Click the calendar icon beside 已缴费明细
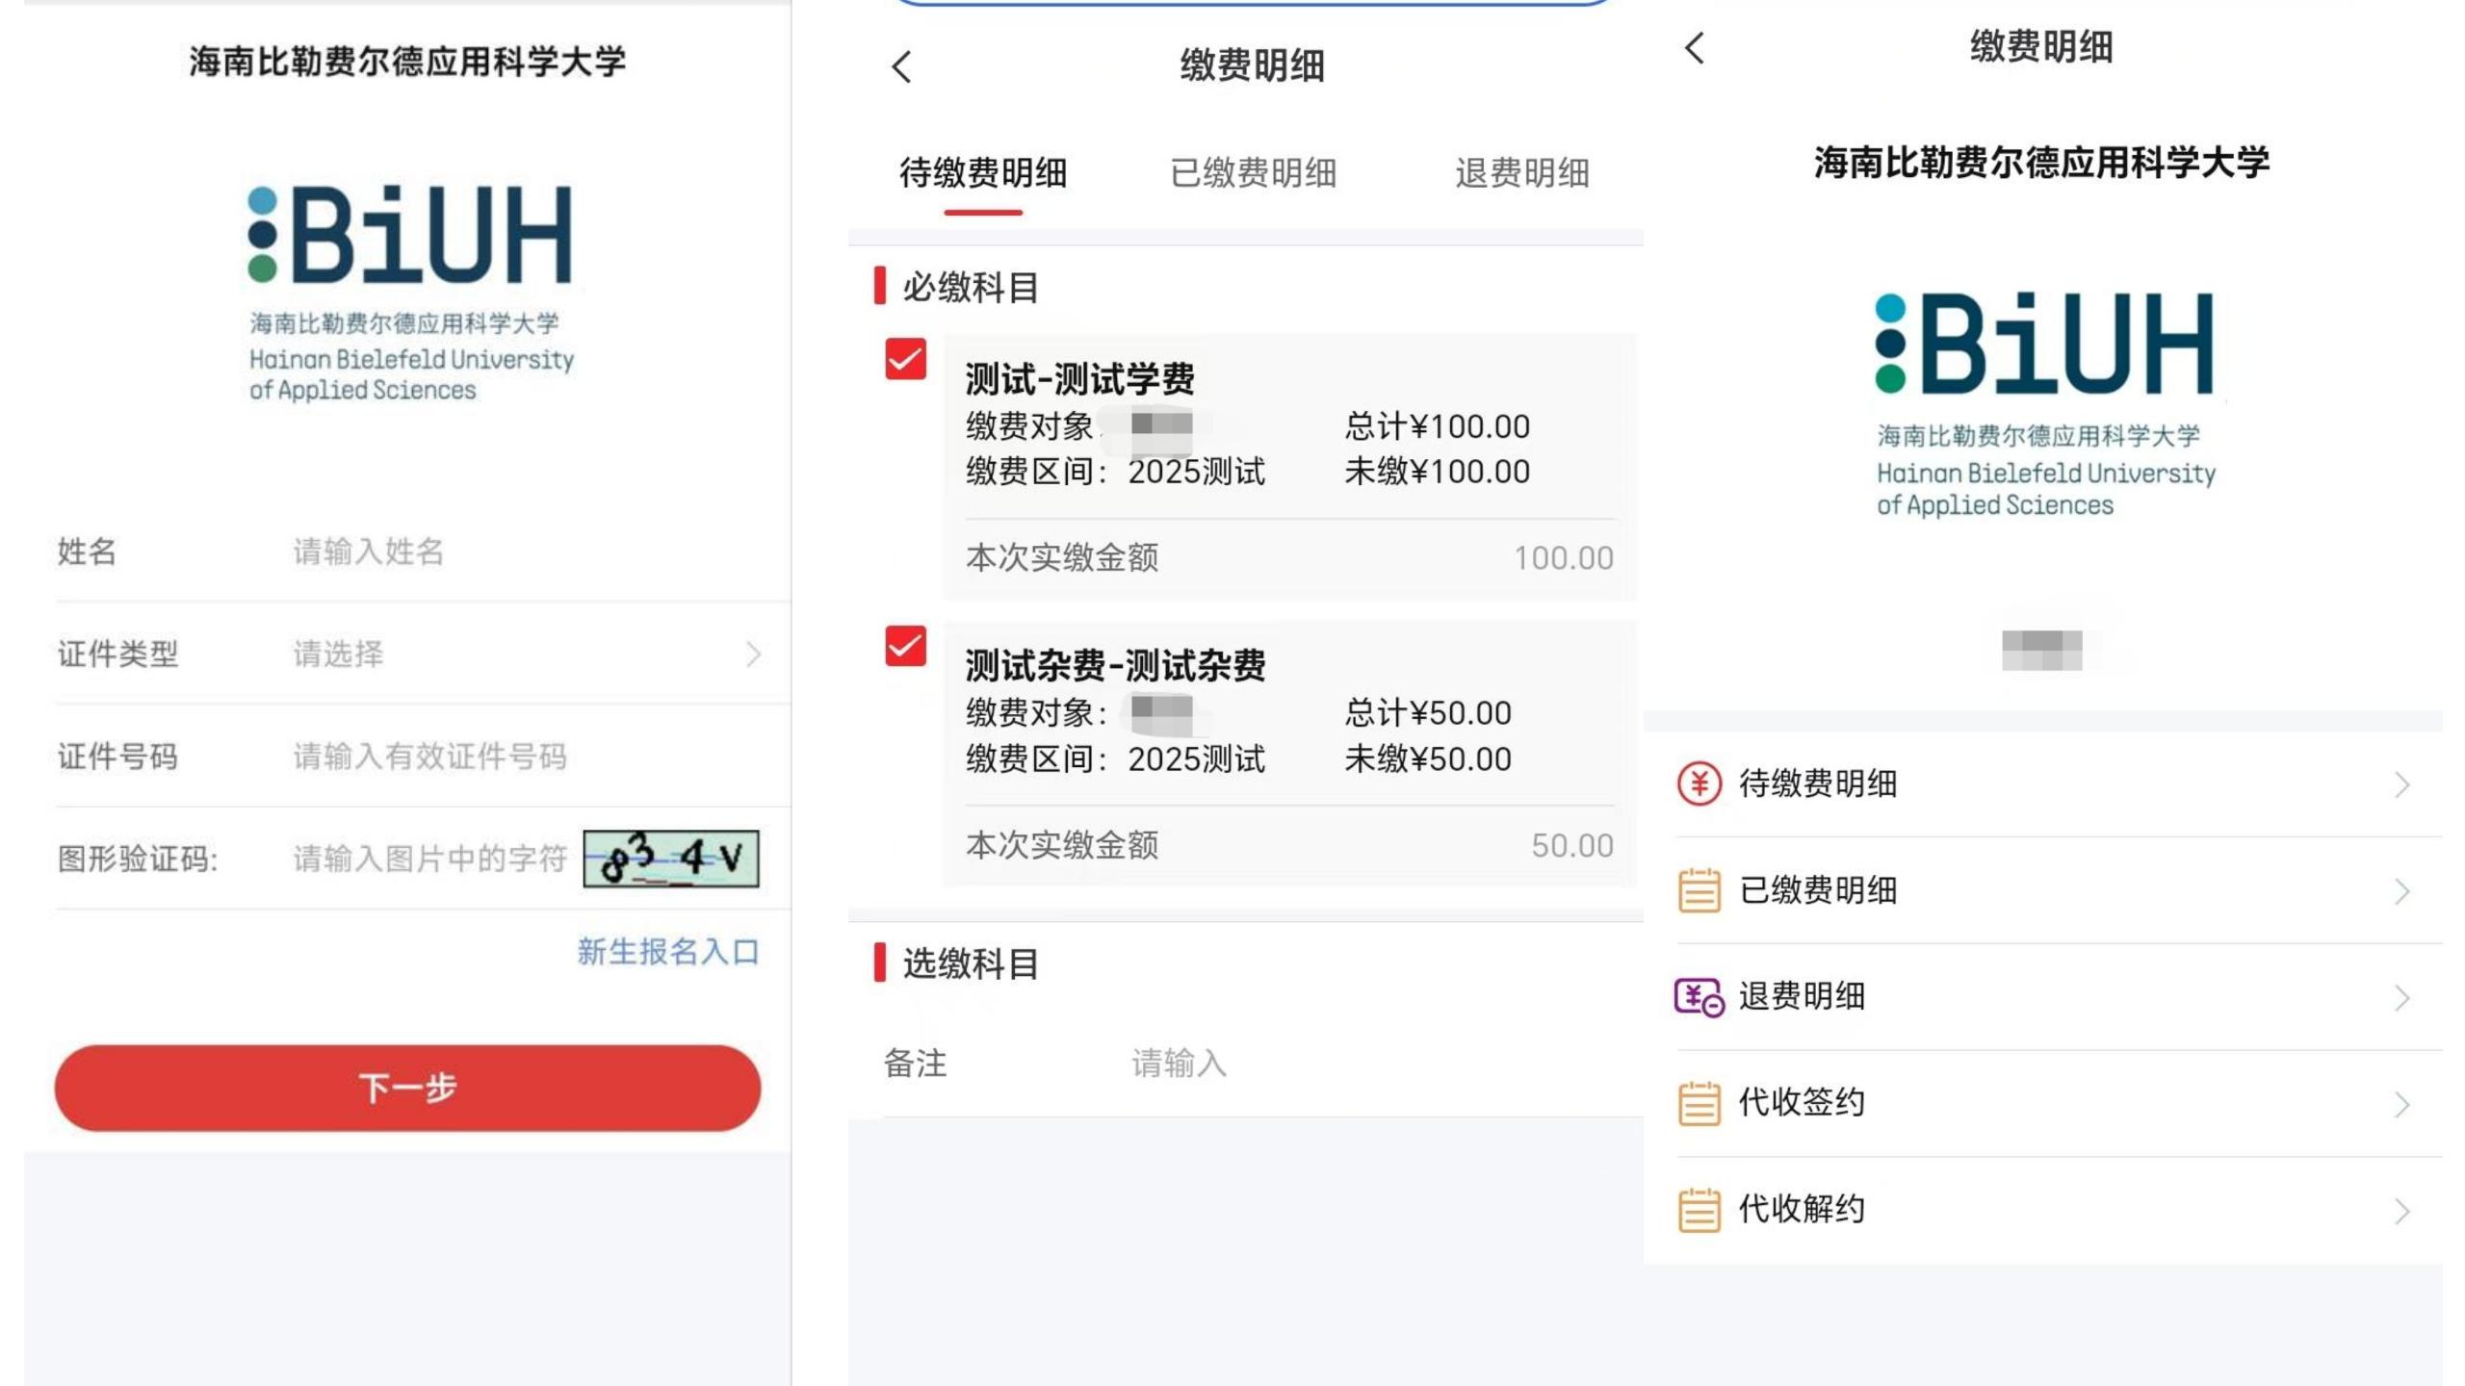 1699,890
